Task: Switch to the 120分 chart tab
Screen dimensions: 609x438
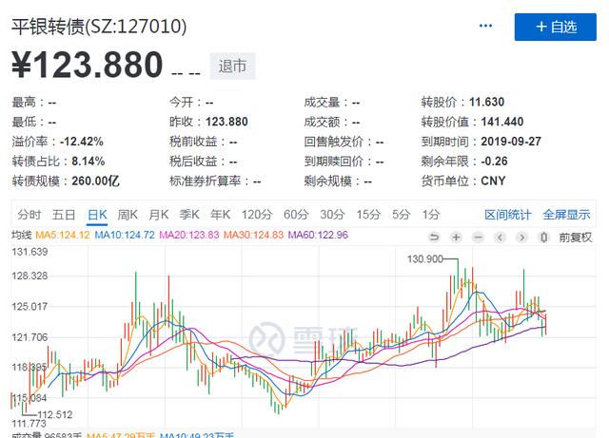Action: click(257, 215)
